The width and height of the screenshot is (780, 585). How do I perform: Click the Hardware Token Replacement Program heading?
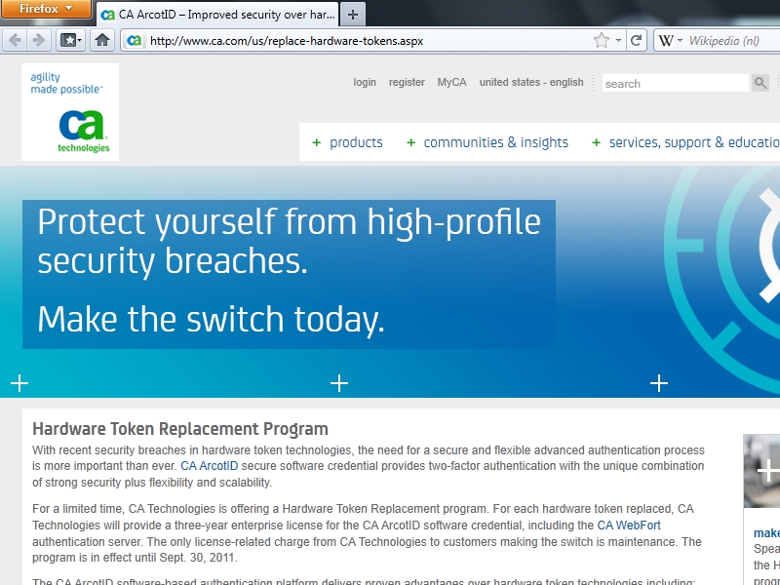(x=180, y=429)
